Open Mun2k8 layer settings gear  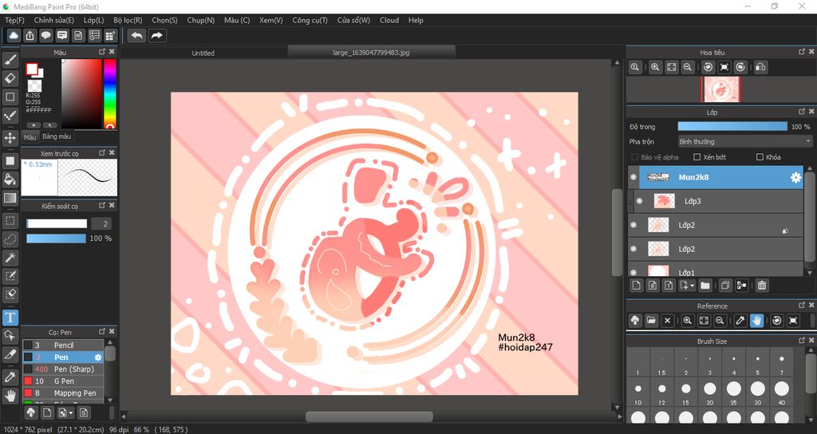(x=795, y=178)
